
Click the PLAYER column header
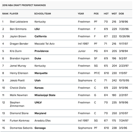[x=14, y=14]
